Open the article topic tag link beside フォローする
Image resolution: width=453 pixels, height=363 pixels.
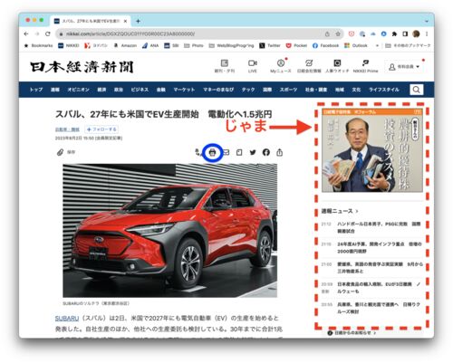tap(67, 129)
